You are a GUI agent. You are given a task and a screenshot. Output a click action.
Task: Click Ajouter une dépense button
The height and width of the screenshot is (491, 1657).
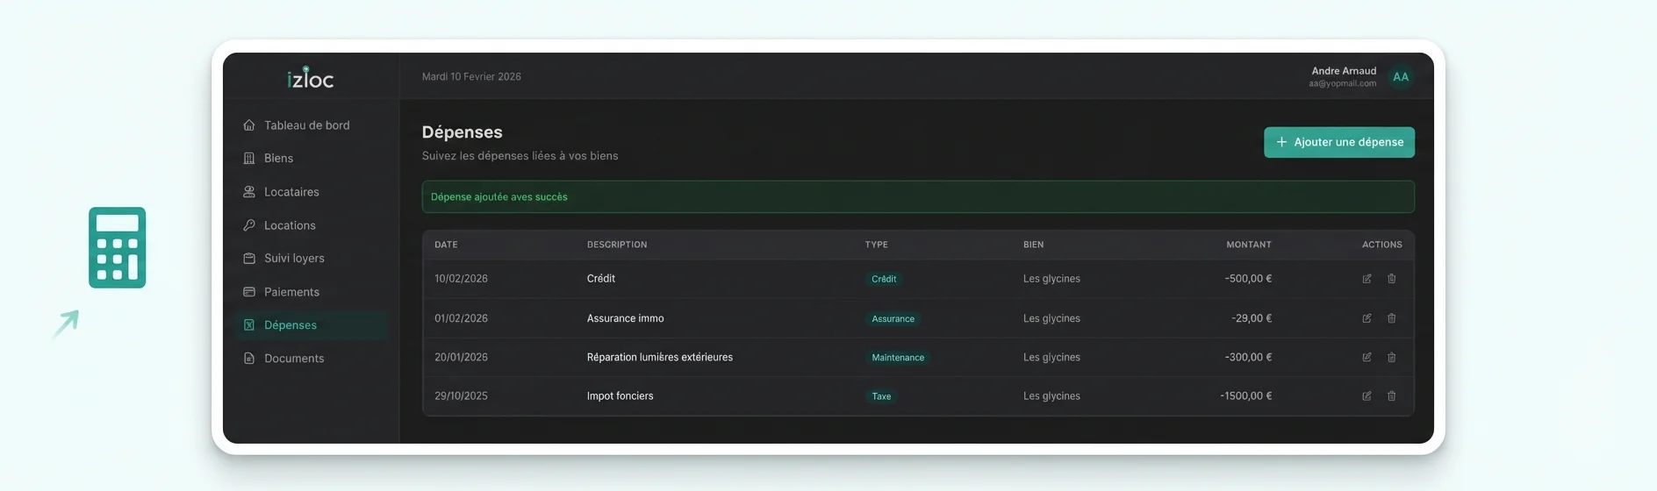tap(1338, 142)
